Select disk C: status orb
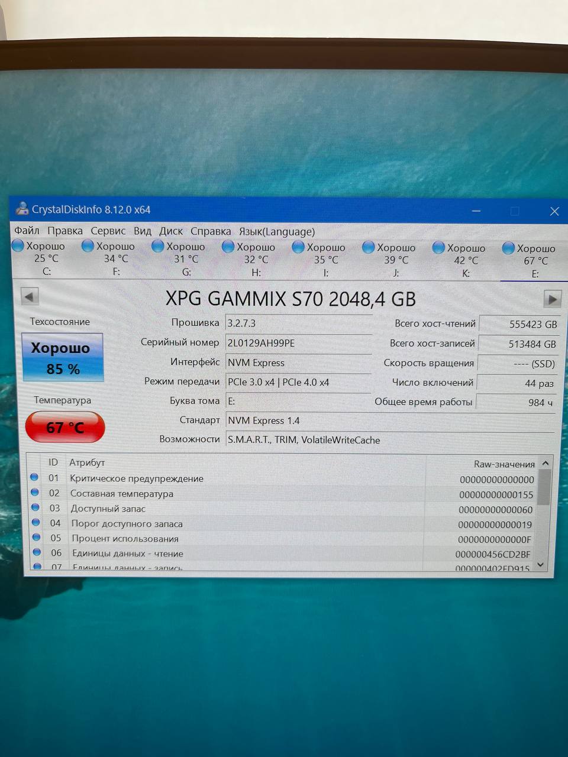 [18, 245]
